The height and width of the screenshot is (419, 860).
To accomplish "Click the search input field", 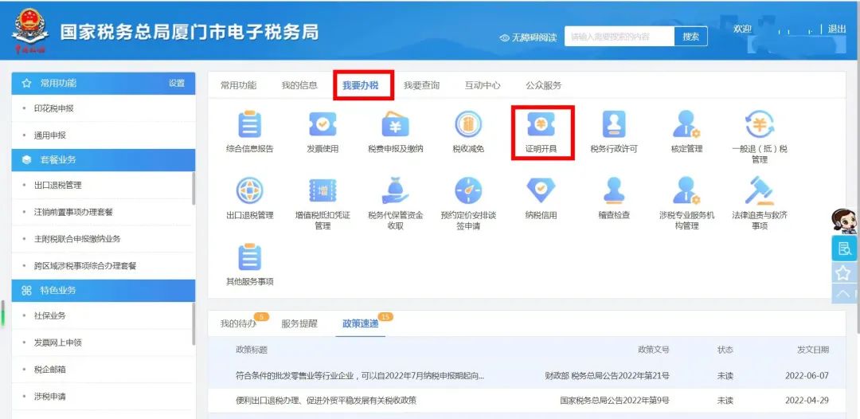I will coord(619,37).
